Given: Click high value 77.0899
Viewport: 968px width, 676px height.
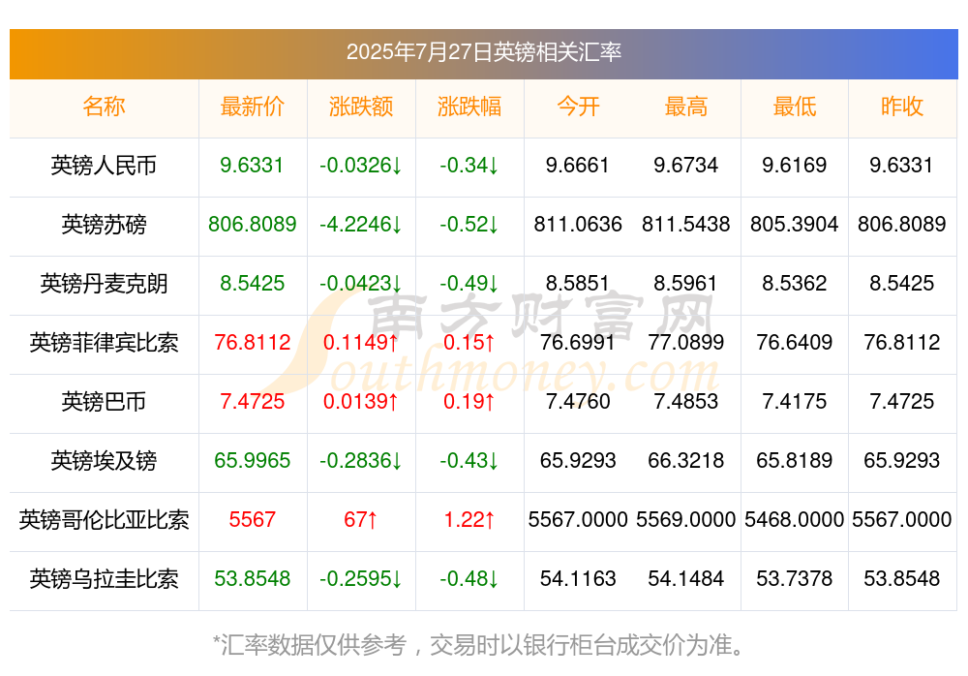Looking at the screenshot, I should (x=686, y=342).
